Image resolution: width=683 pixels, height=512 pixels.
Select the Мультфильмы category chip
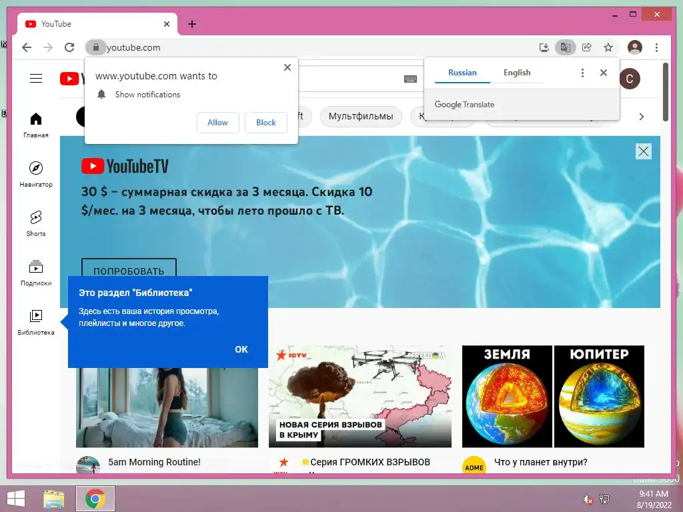361,116
